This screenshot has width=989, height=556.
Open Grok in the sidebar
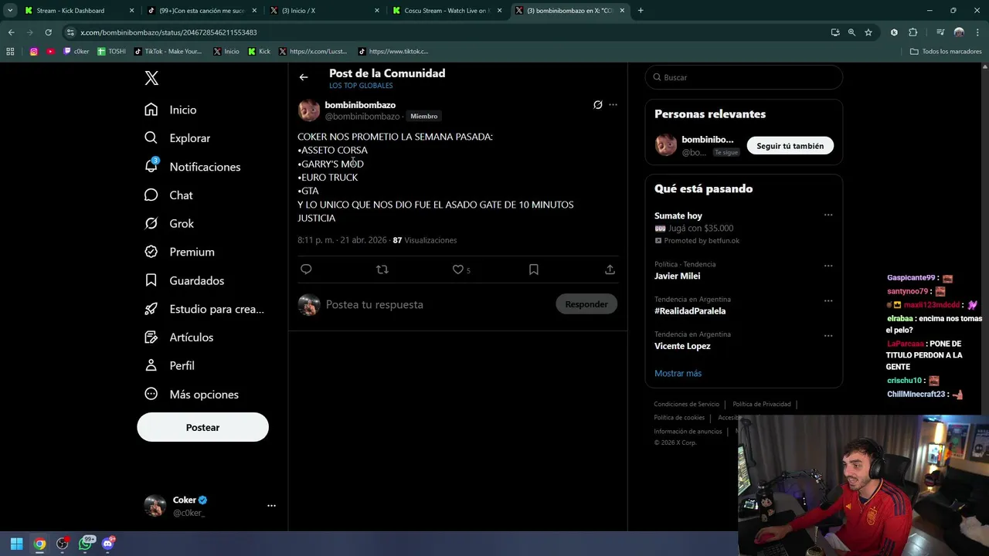click(169, 223)
